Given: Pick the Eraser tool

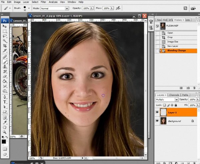Looking at the screenshot, I should tap(5, 76).
